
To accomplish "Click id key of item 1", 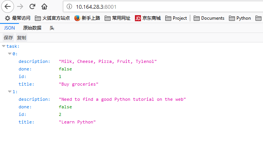I will coord(22,114).
